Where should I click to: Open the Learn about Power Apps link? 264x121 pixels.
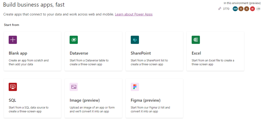coord(134,14)
